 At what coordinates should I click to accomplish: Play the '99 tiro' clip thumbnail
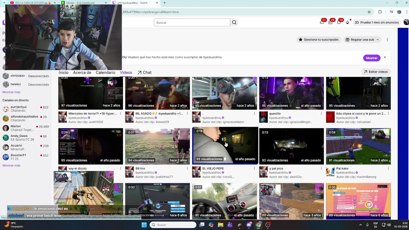click(158, 146)
